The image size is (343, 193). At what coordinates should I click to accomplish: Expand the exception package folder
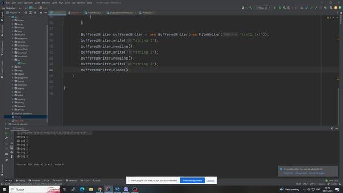[x=12, y=38]
